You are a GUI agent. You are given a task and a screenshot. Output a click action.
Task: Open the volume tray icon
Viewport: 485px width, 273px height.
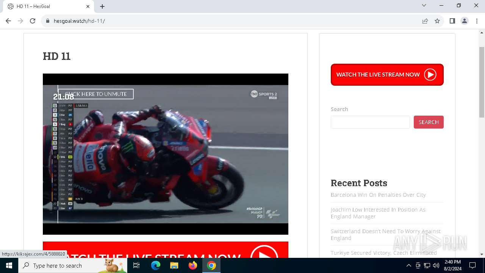(x=436, y=265)
